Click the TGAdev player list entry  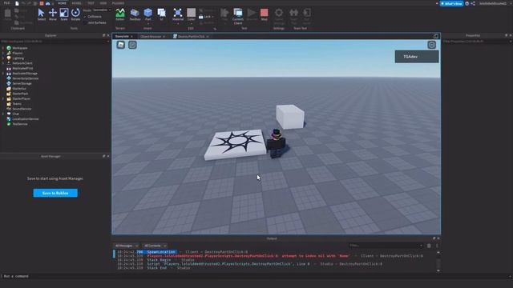(x=417, y=57)
